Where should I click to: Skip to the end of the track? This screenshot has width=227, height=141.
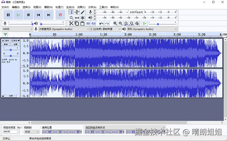click(49, 15)
